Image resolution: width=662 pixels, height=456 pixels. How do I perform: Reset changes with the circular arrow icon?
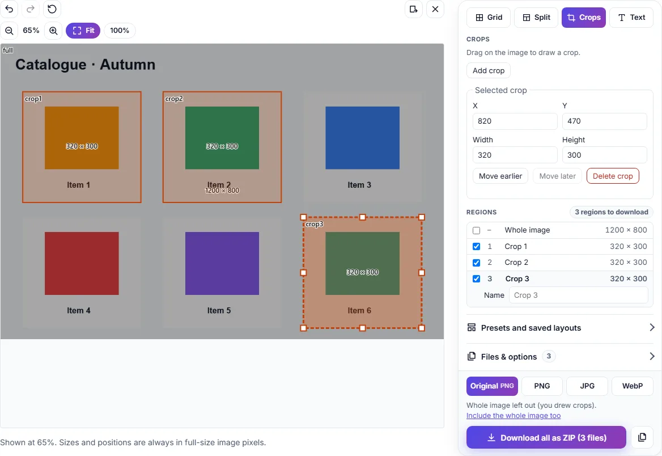(x=52, y=9)
